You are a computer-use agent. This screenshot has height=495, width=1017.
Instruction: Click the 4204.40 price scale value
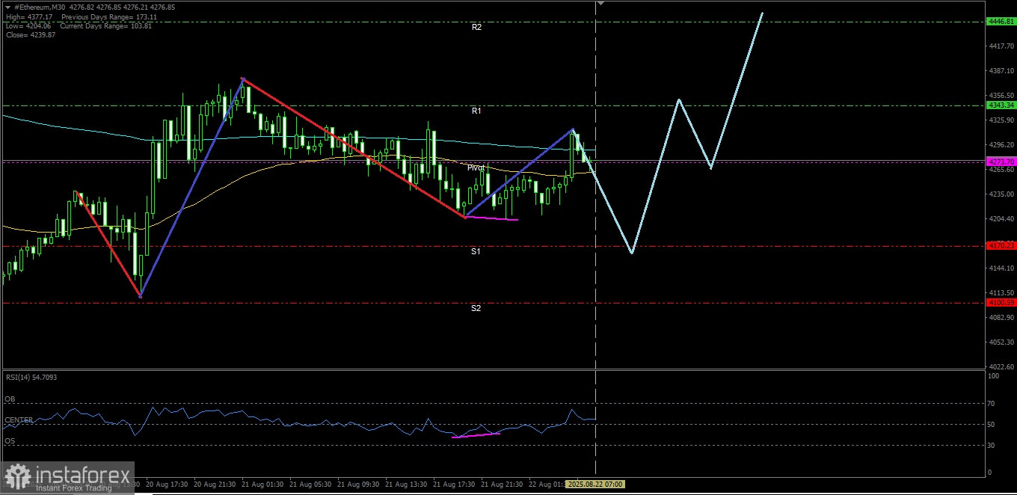(x=1001, y=218)
